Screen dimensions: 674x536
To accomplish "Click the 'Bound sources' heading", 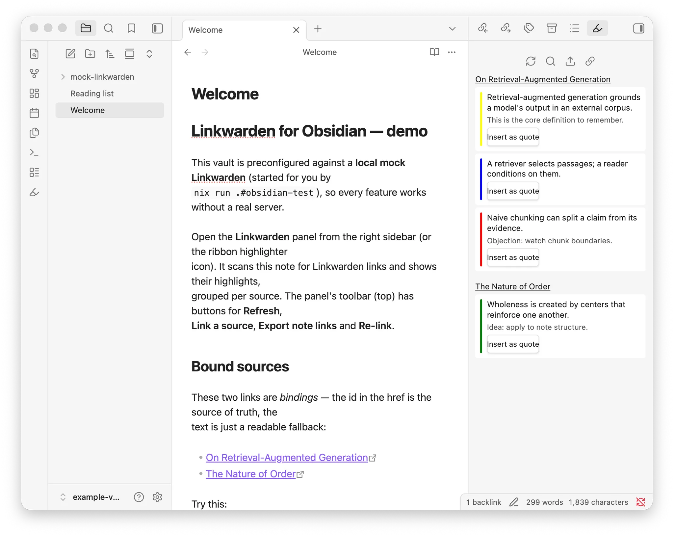I will tap(240, 367).
